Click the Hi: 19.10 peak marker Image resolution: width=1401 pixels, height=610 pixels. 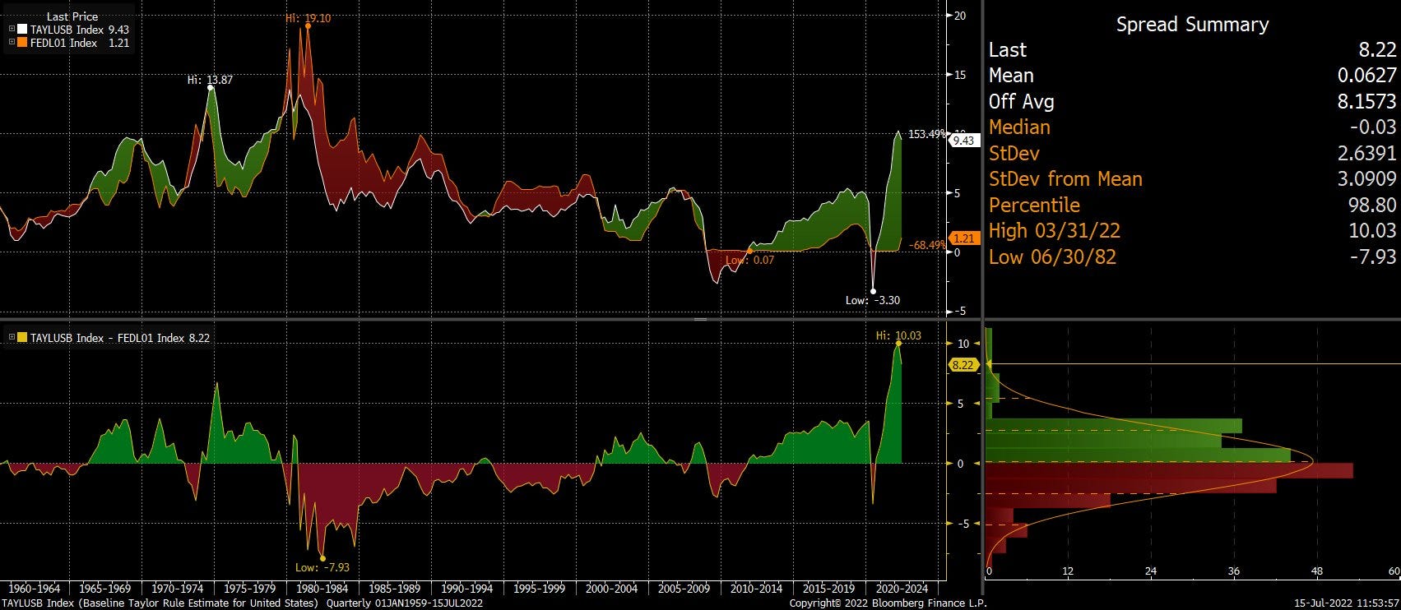(308, 25)
